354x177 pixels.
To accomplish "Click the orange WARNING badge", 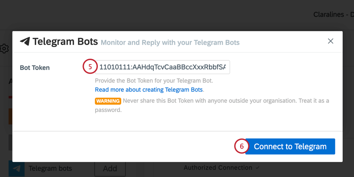I will coord(108,101).
